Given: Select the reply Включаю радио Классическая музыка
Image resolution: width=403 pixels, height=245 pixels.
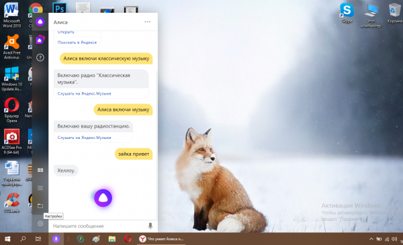Looking at the screenshot, I should tap(101, 79).
